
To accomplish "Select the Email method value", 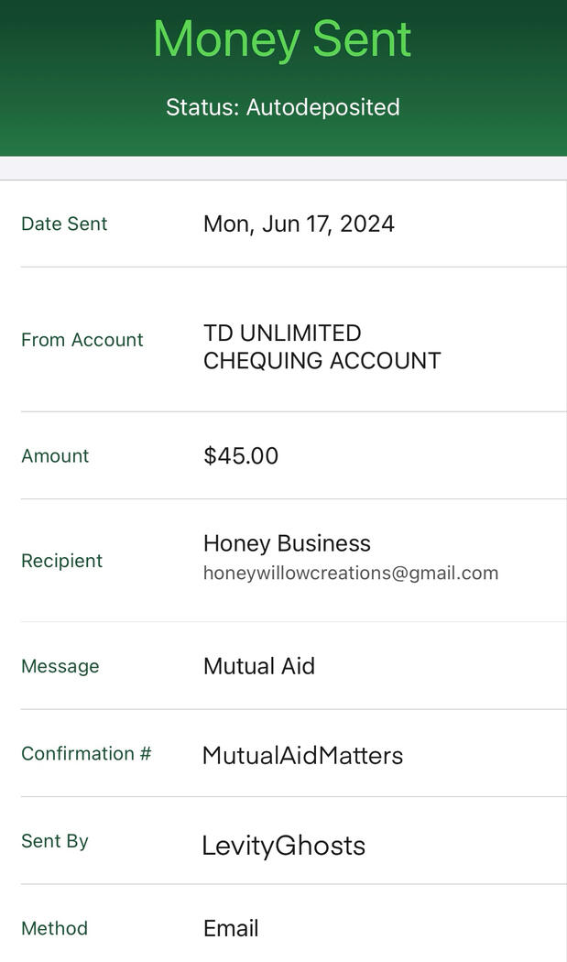I will (231, 928).
